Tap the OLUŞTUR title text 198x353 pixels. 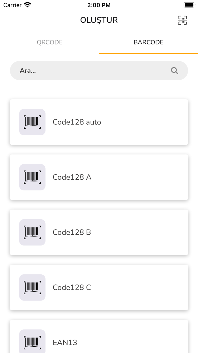[x=99, y=20]
